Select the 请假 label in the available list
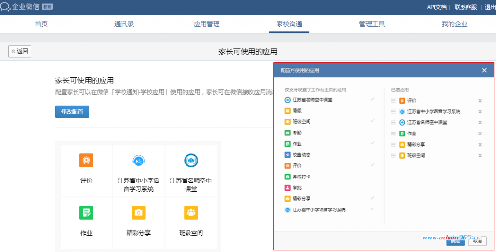 point(297,111)
